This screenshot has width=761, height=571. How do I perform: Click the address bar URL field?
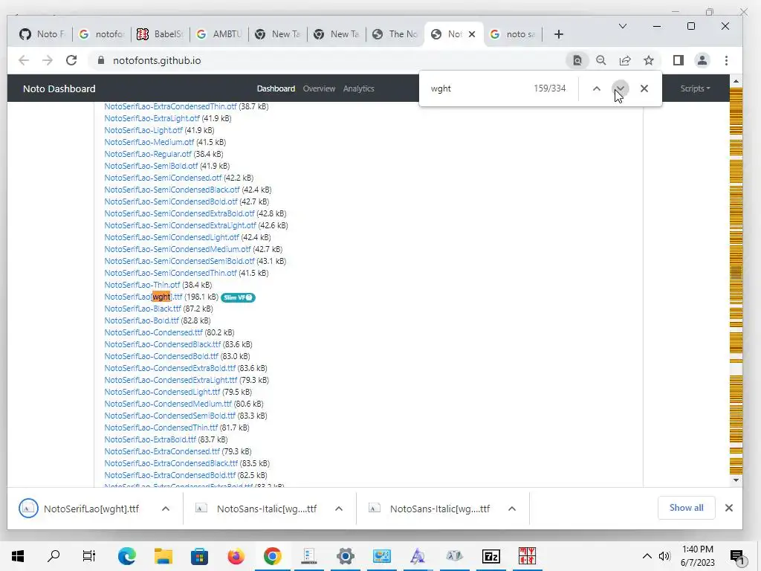326,60
